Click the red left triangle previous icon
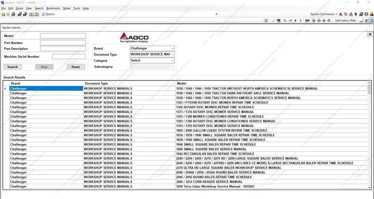The image size is (374, 199). [x=295, y=21]
